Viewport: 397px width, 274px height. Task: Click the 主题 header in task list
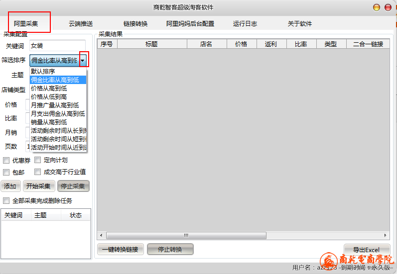(x=46, y=215)
